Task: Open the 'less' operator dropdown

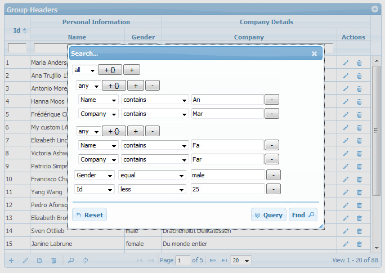Action: pyautogui.click(x=152, y=189)
